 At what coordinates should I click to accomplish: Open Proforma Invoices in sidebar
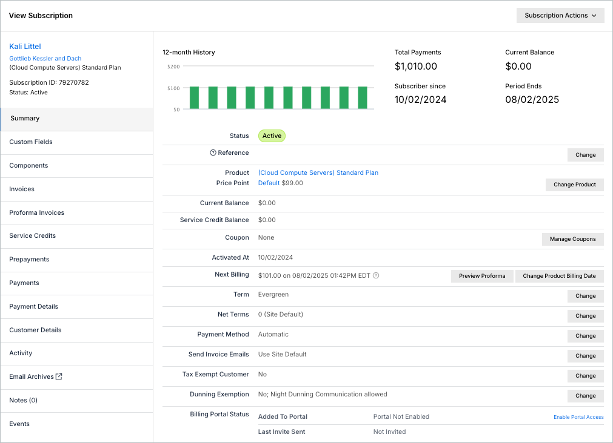[x=77, y=213]
